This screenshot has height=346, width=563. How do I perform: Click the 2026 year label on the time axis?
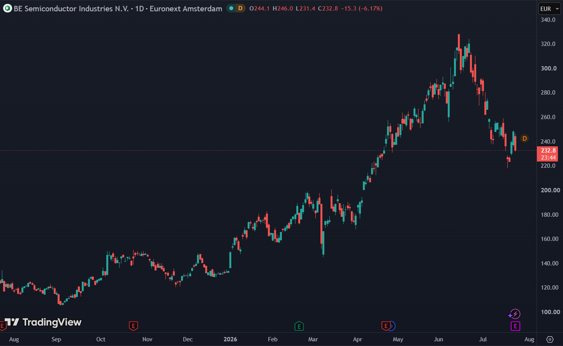click(x=230, y=339)
